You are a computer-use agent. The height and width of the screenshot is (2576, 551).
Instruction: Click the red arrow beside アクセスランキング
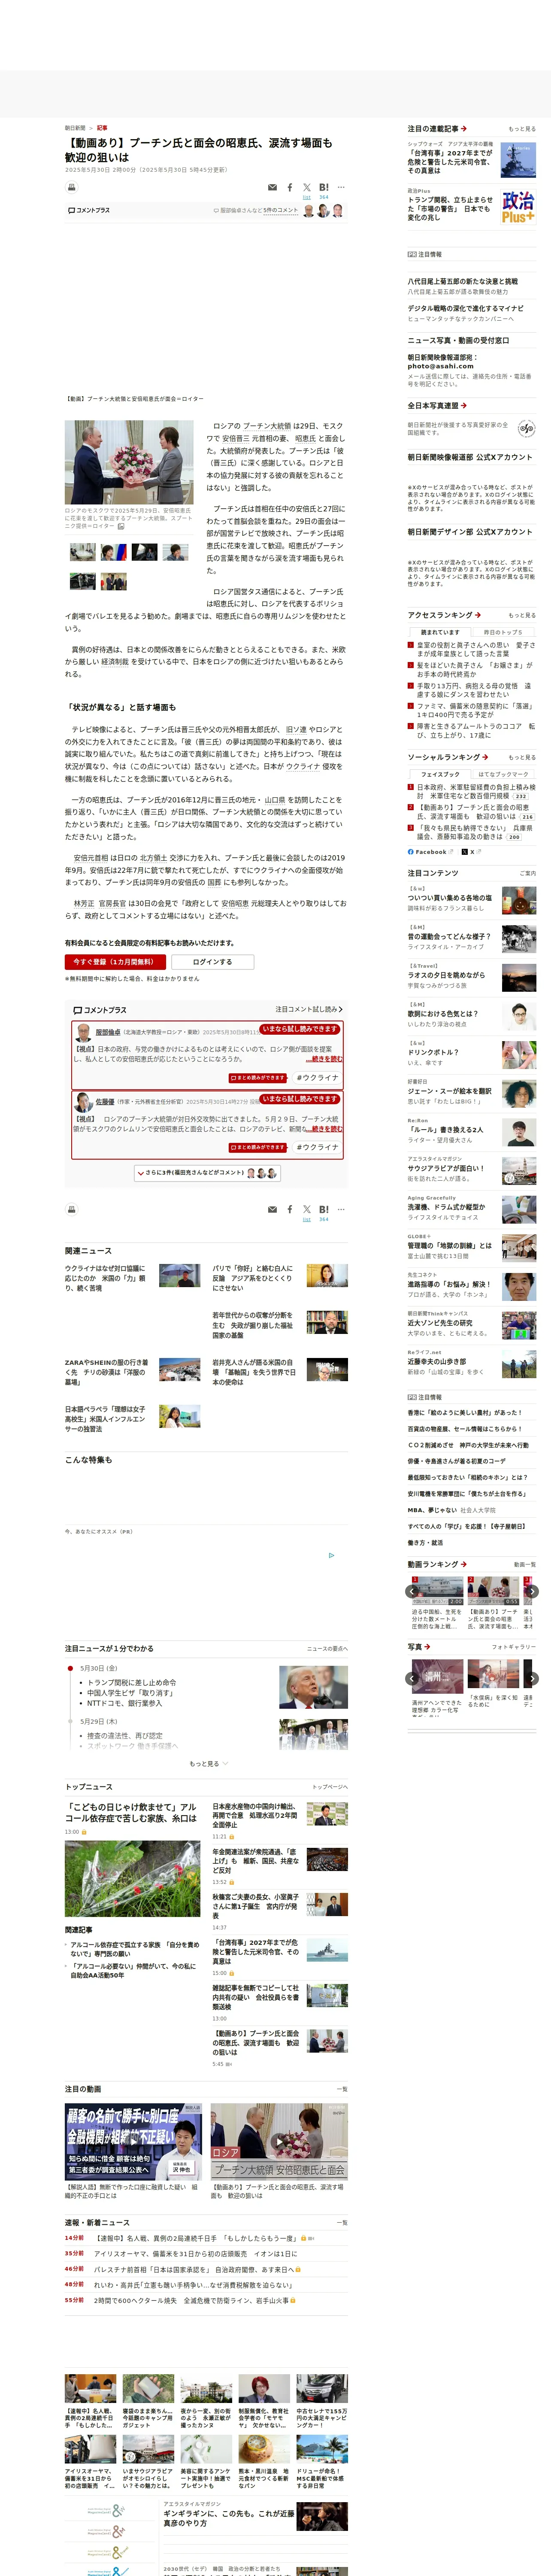478,615
